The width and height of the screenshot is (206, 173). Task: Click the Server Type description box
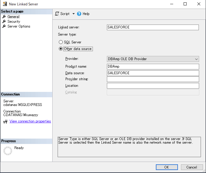pos(129,147)
